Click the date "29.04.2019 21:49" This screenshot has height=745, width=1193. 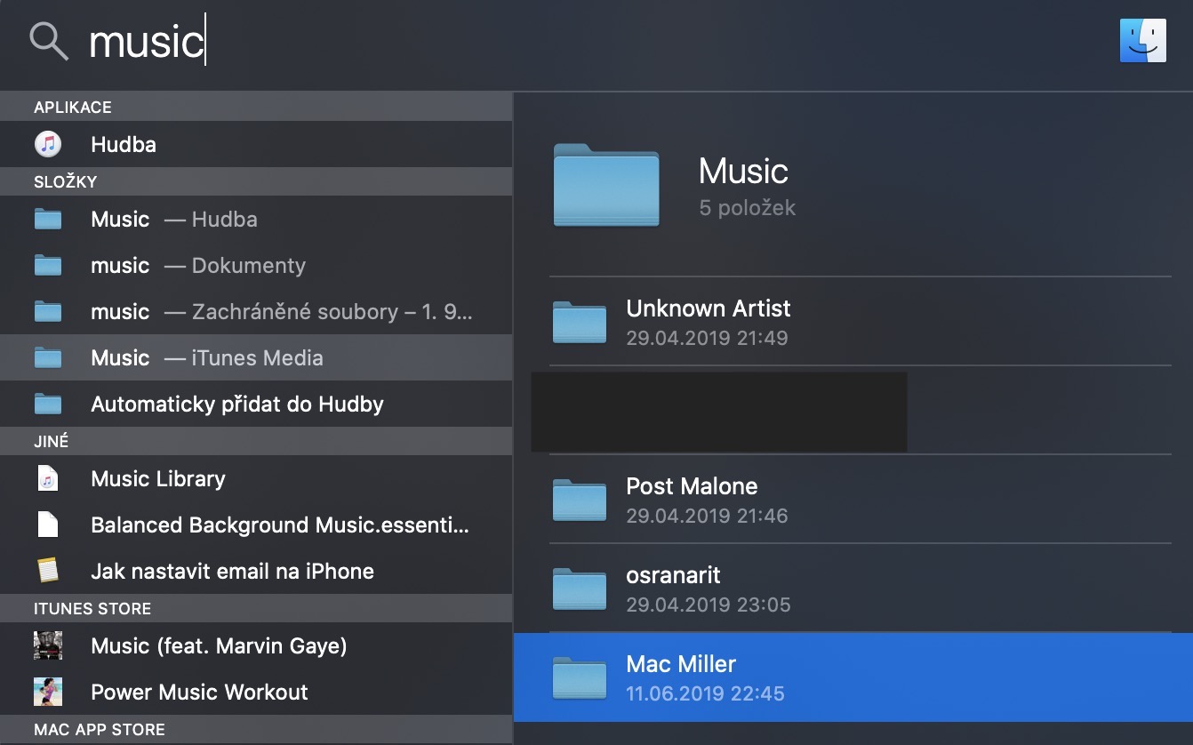coord(707,338)
